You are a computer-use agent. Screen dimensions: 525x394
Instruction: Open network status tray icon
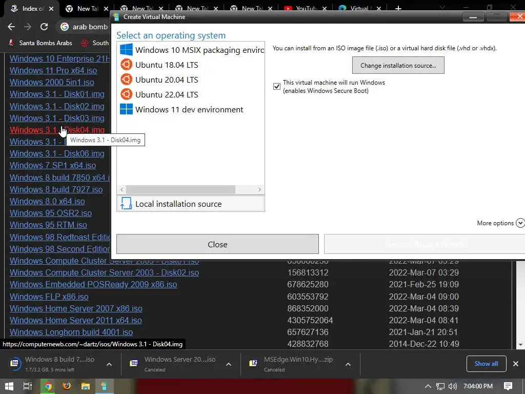click(440, 386)
